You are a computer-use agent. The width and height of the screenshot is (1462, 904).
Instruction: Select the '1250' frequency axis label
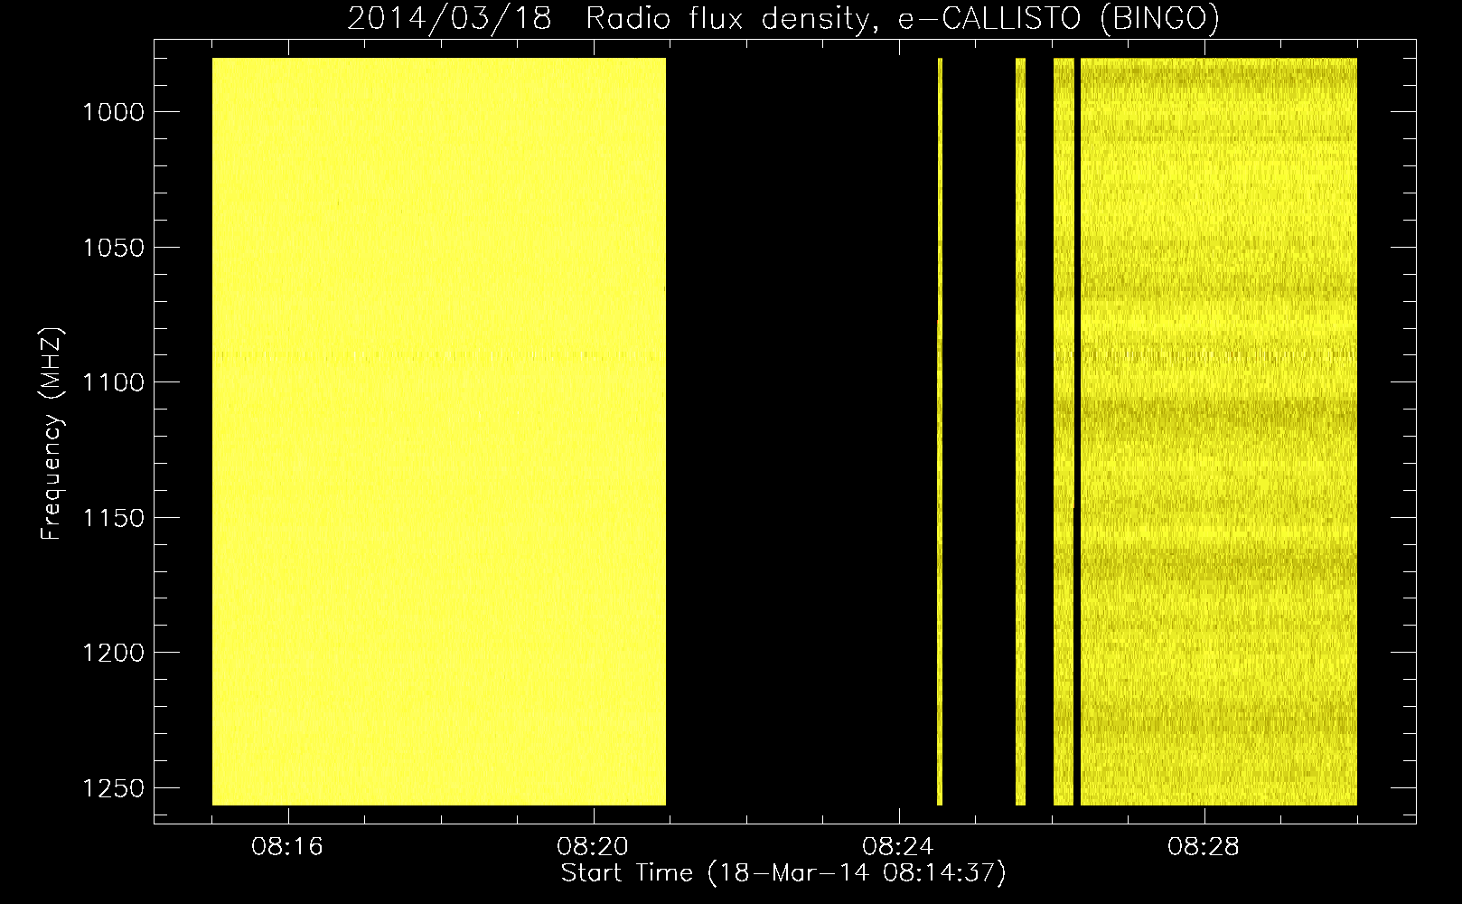click(x=113, y=788)
